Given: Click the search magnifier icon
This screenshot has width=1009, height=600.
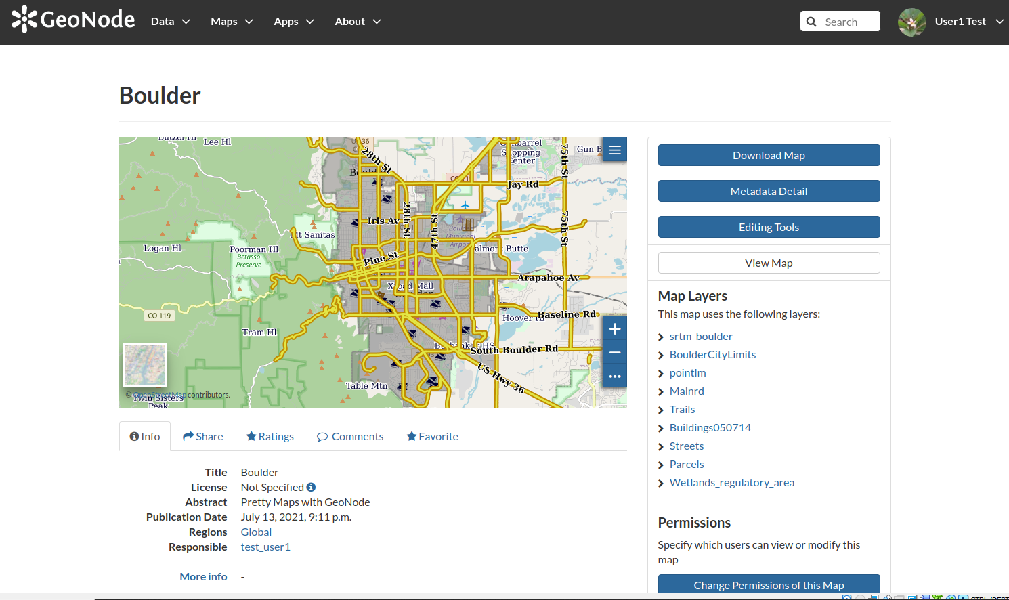Looking at the screenshot, I should click(x=811, y=22).
